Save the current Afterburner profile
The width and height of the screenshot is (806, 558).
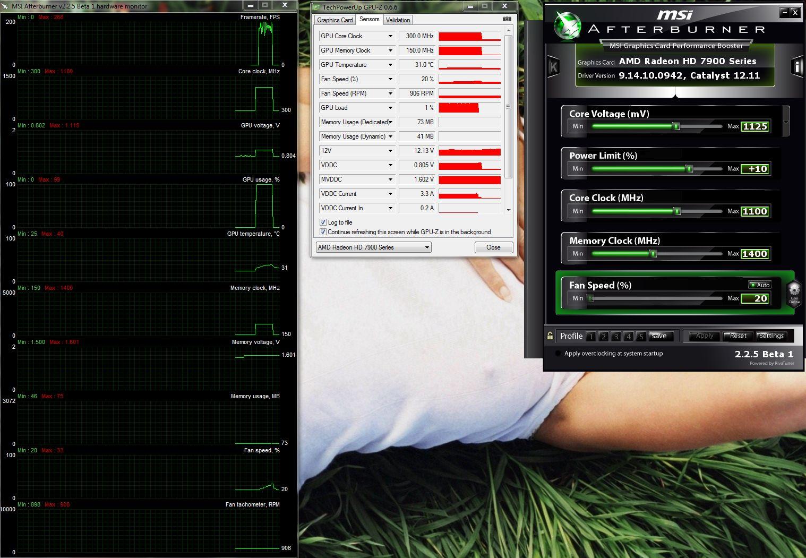661,336
